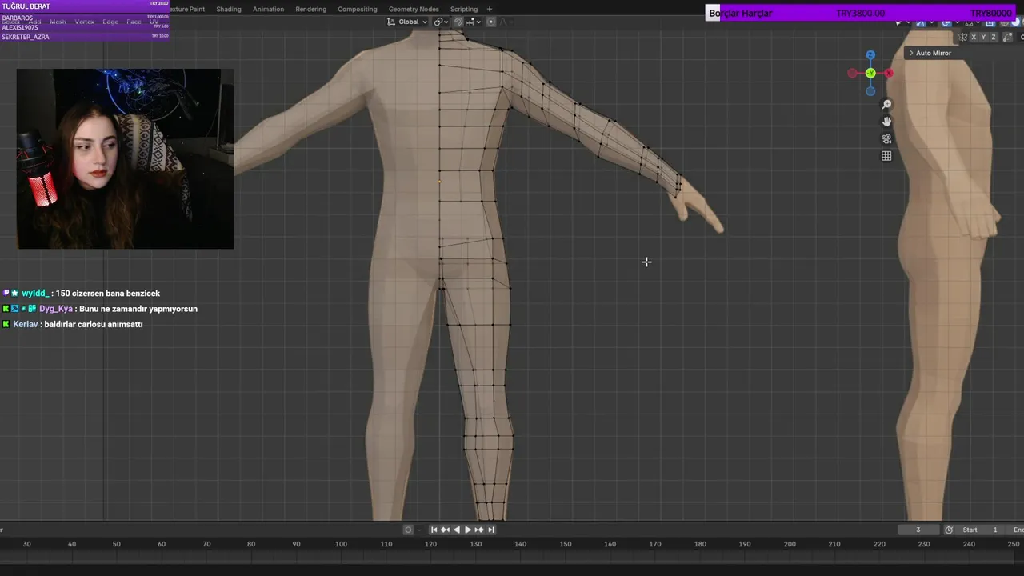This screenshot has height=576, width=1024.
Task: Click the viewport selectability arrow icon
Action: [x=898, y=23]
